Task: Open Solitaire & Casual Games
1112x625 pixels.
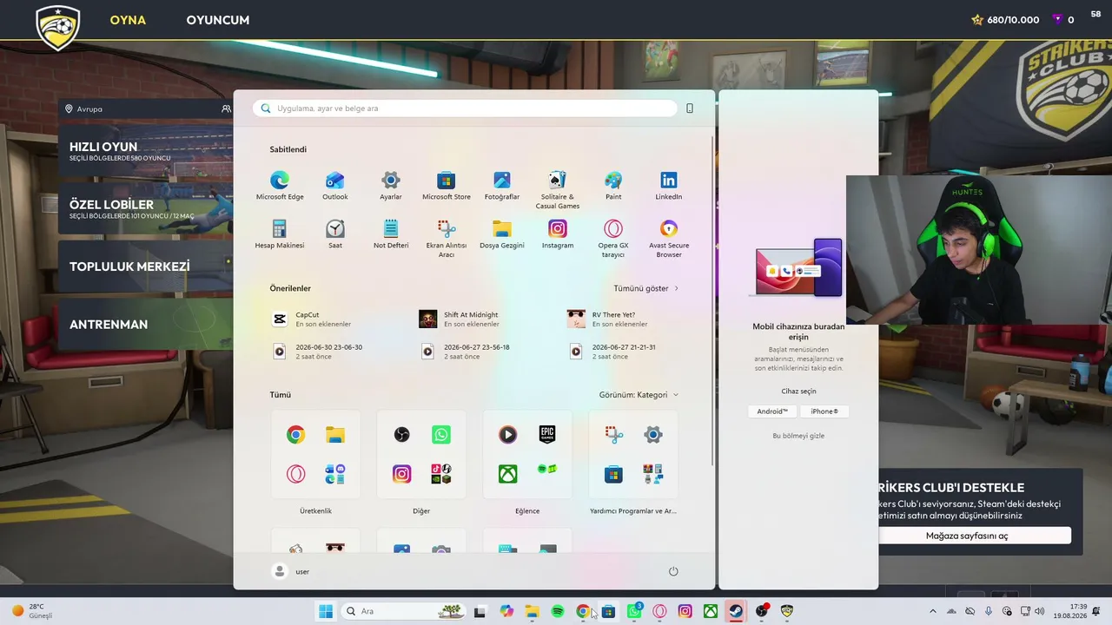Action: tap(558, 189)
